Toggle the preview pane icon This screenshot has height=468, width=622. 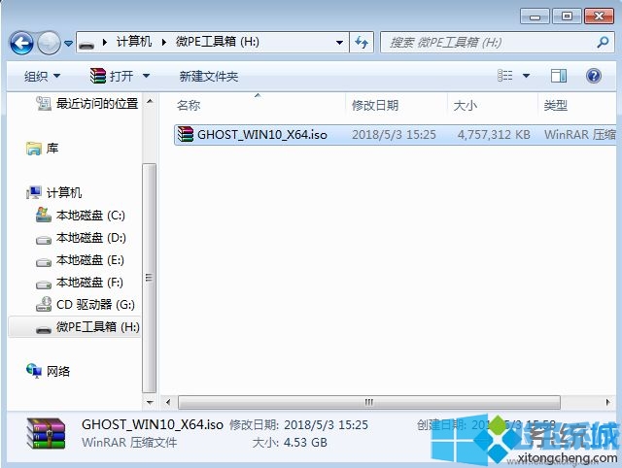pyautogui.click(x=559, y=76)
